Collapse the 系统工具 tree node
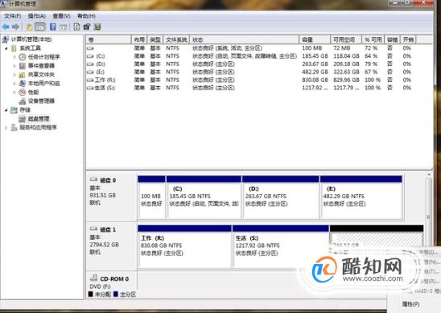This screenshot has width=441, height=313. click(6, 48)
